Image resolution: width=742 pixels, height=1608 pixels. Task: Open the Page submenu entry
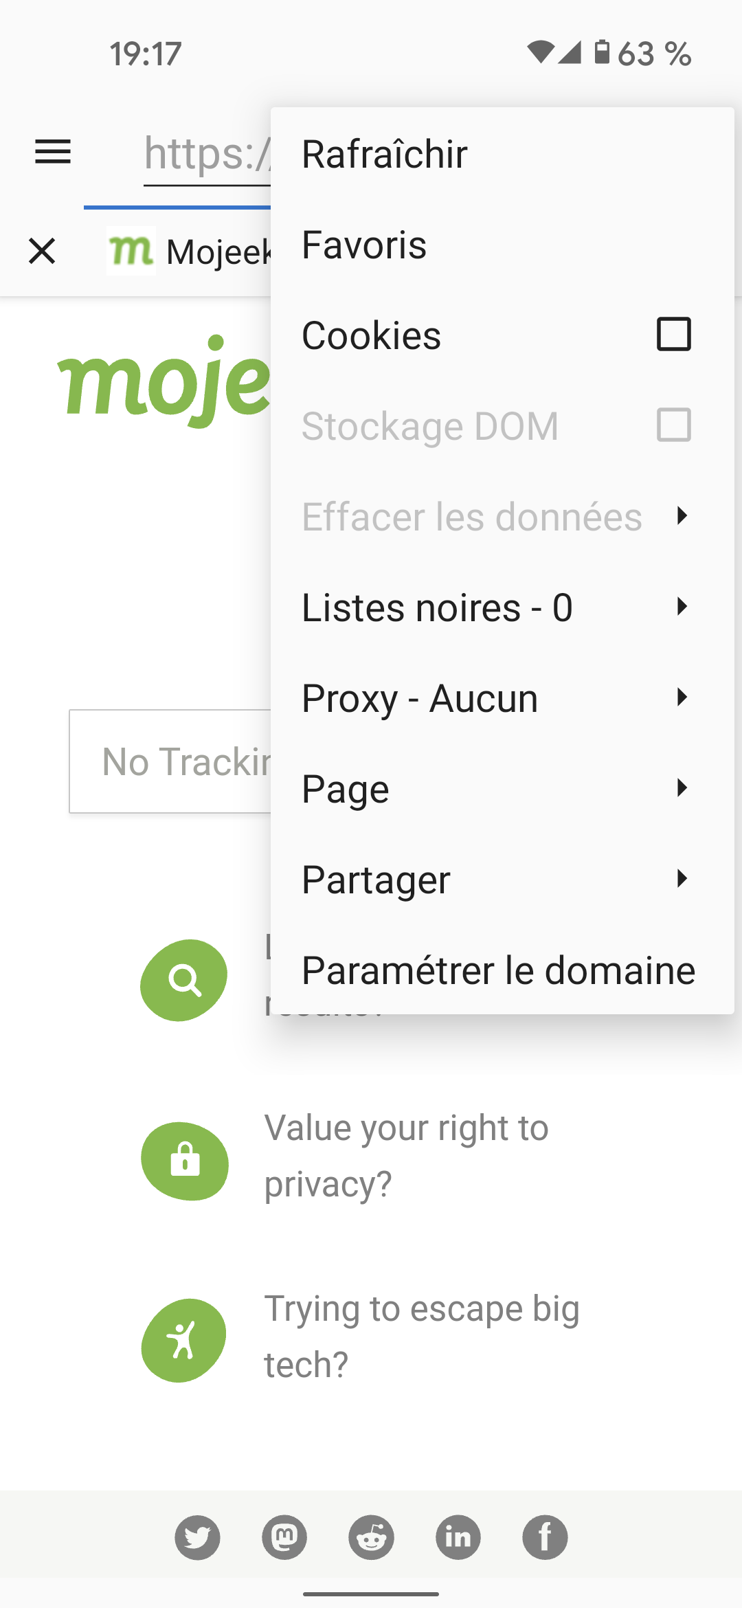pyautogui.click(x=346, y=789)
